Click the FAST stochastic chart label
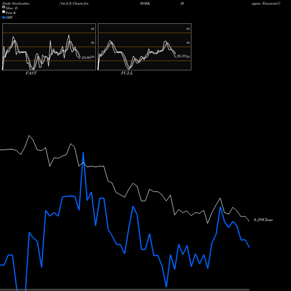 pos(31,73)
